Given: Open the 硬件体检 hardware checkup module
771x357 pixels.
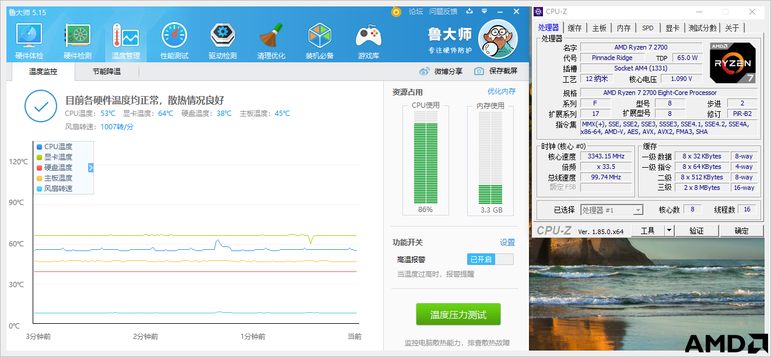Looking at the screenshot, I should (29, 42).
